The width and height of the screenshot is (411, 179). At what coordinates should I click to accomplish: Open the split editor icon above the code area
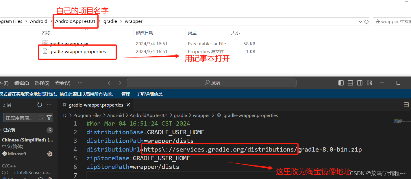[406, 105]
